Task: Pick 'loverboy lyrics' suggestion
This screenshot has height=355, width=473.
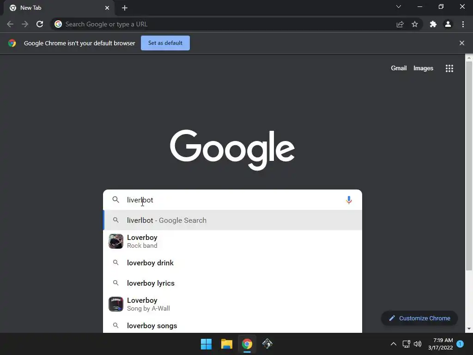Action: [232, 283]
